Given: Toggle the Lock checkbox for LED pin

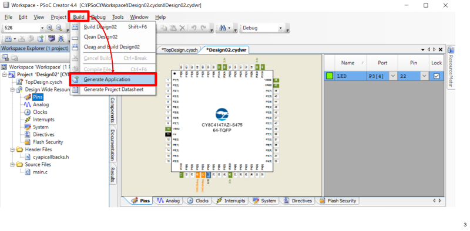Looking at the screenshot, I should tap(437, 76).
